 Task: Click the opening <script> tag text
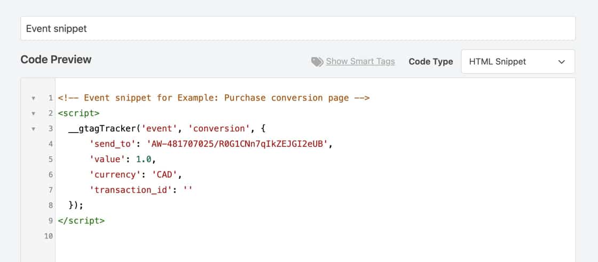click(78, 113)
